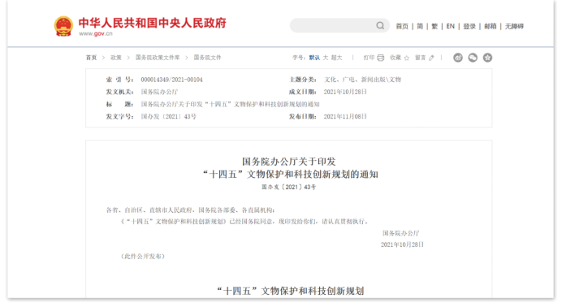Click the note （此件公开发布）
The image size is (562, 307).
click(143, 256)
